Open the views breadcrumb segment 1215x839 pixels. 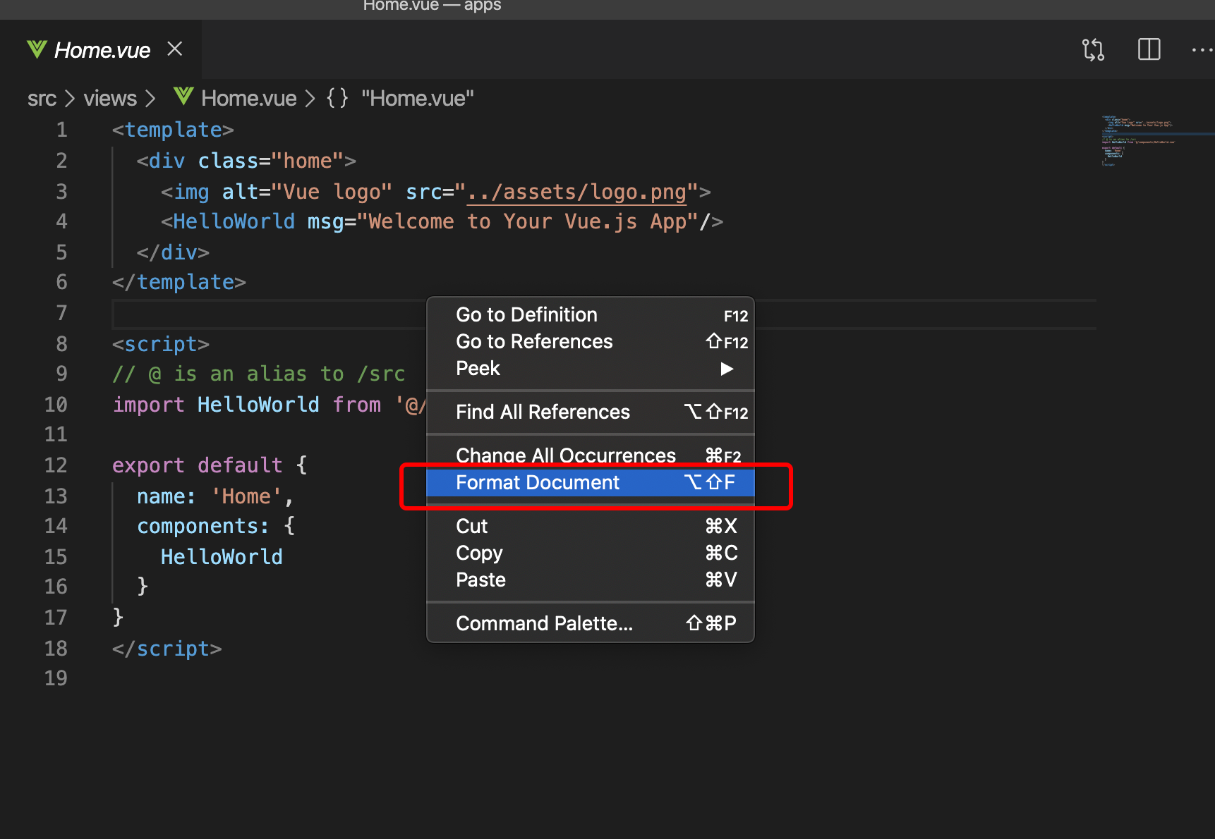coord(110,98)
